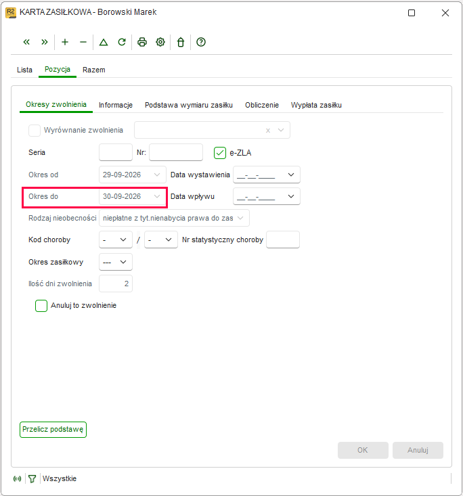Image resolution: width=463 pixels, height=496 pixels.
Task: Click the Wszystkie filter label
Action: (60, 478)
